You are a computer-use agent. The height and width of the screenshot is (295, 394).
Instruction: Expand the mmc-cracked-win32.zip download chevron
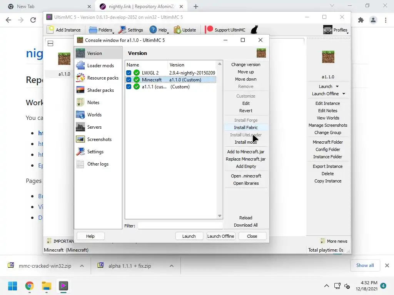[x=82, y=266]
